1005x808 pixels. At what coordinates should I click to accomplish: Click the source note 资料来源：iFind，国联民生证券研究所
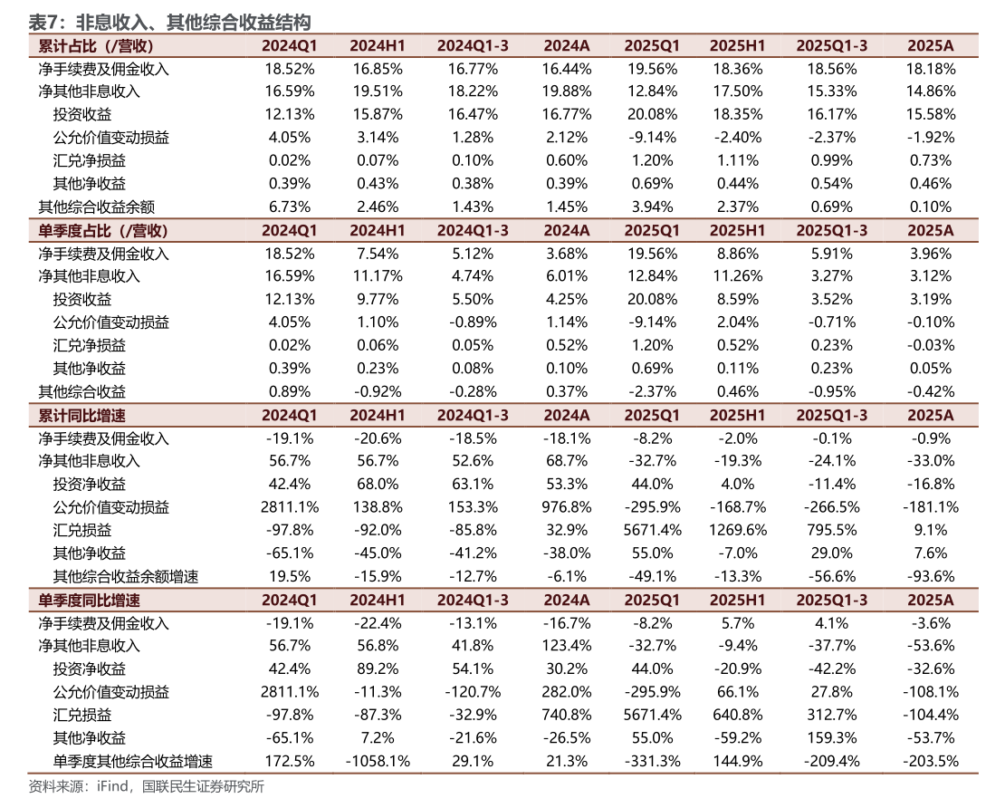pyautogui.click(x=146, y=786)
